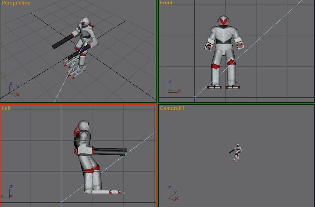This screenshot has height=207, width=315.
Task: Select camera endpoint marker in Front viewport
Action: (x=194, y=97)
